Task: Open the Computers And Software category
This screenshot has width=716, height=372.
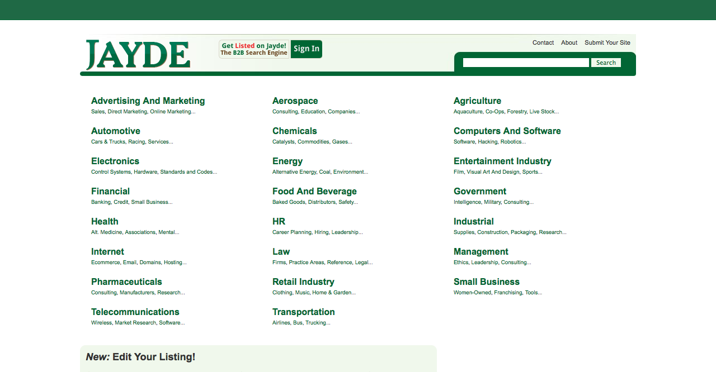Action: [507, 131]
